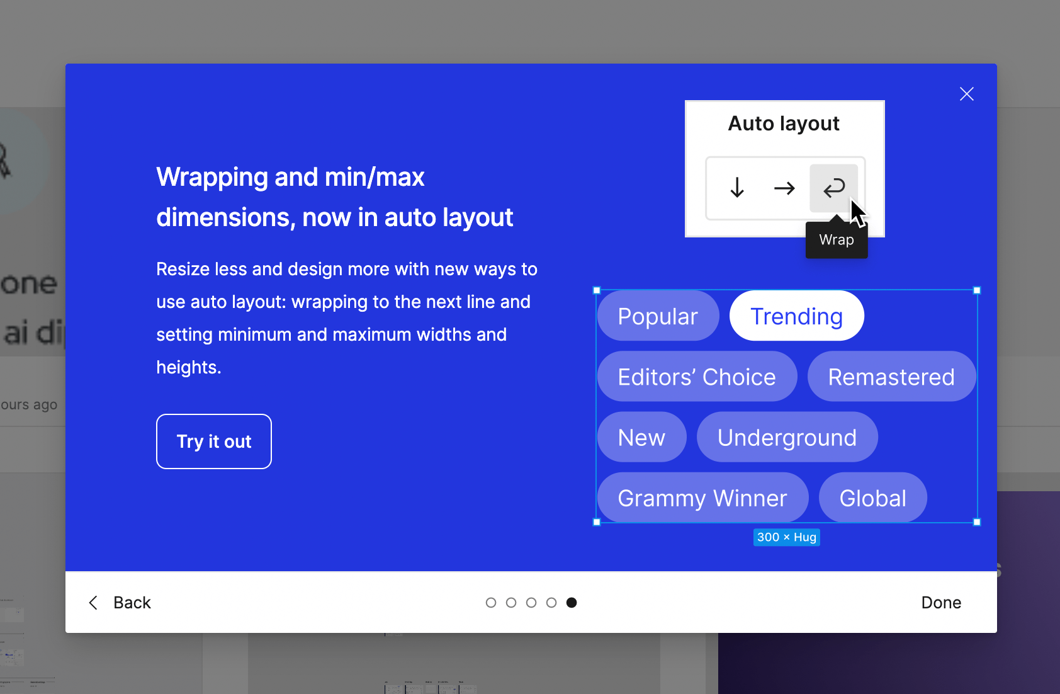Click the Editors' Choice chip
This screenshot has height=694, width=1060.
click(x=697, y=377)
